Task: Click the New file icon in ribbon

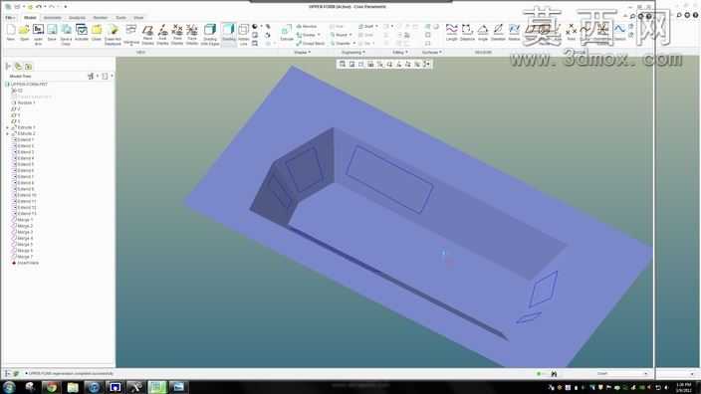Action: [11, 31]
